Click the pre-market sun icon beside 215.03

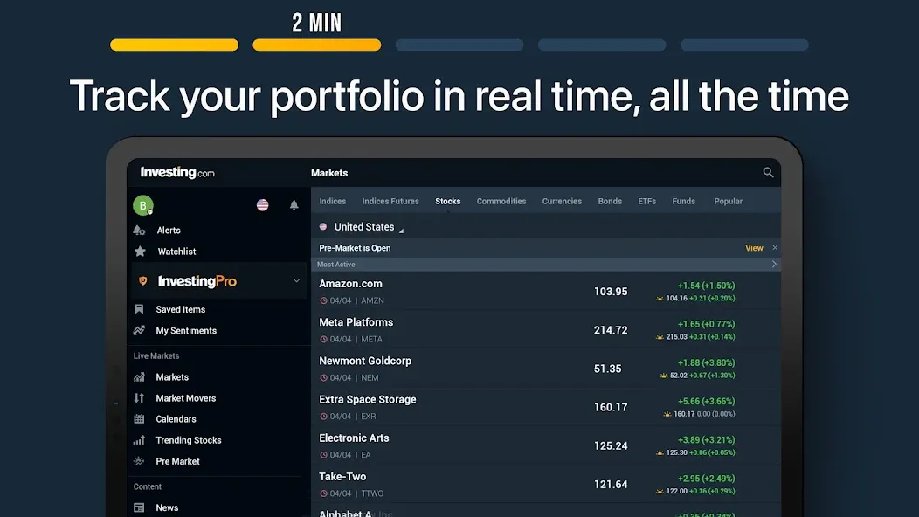coord(660,337)
